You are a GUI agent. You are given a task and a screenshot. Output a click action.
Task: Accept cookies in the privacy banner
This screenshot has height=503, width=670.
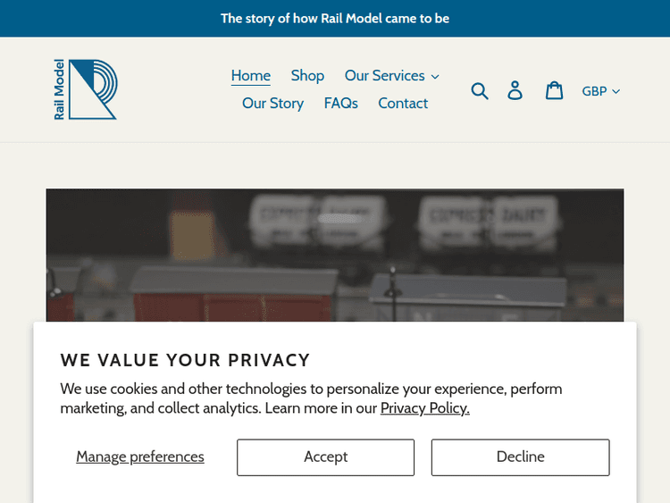tap(325, 457)
